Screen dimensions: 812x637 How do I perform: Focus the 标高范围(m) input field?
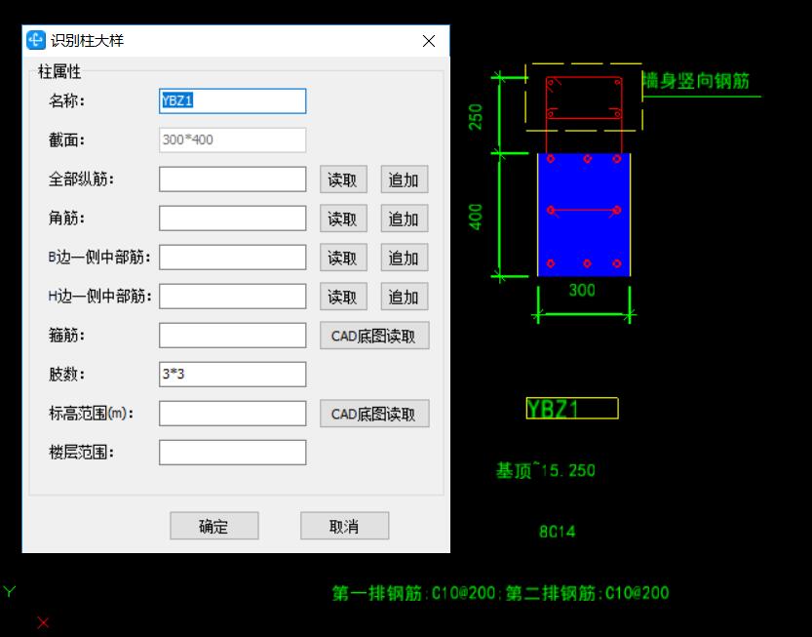(233, 414)
